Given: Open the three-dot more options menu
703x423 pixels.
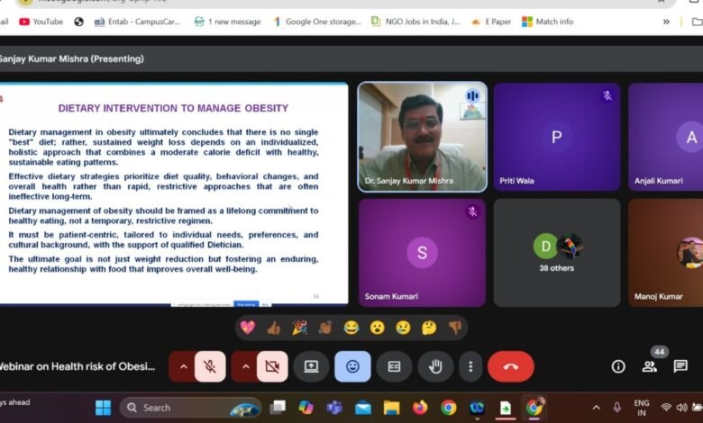Looking at the screenshot, I should (x=470, y=366).
